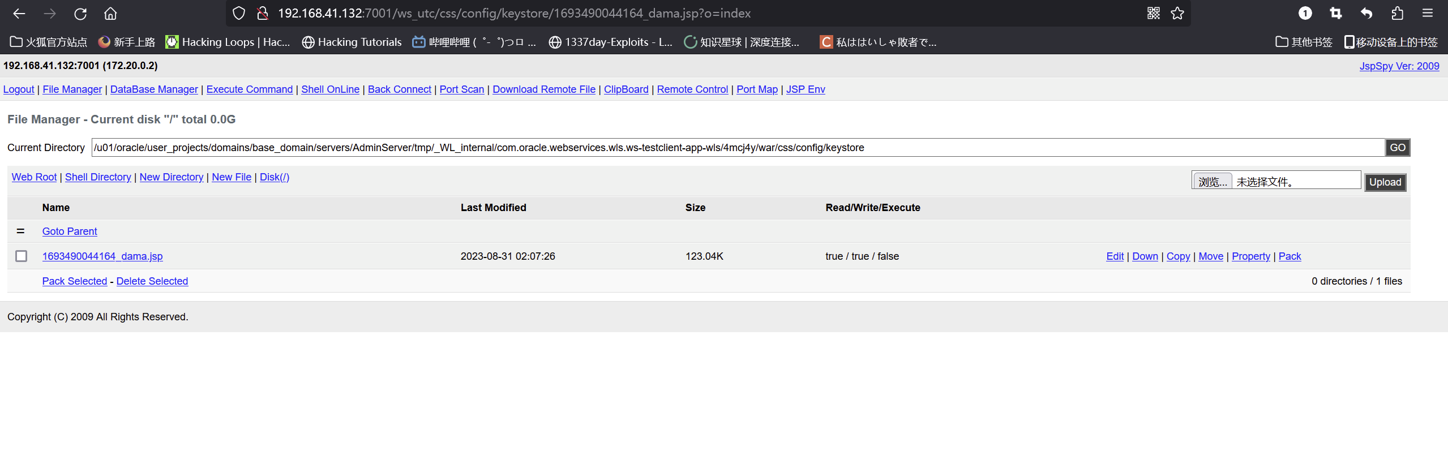Screen dimensions: 1448x468
Task: Click the 浏览... browse file button
Action: coord(1213,182)
